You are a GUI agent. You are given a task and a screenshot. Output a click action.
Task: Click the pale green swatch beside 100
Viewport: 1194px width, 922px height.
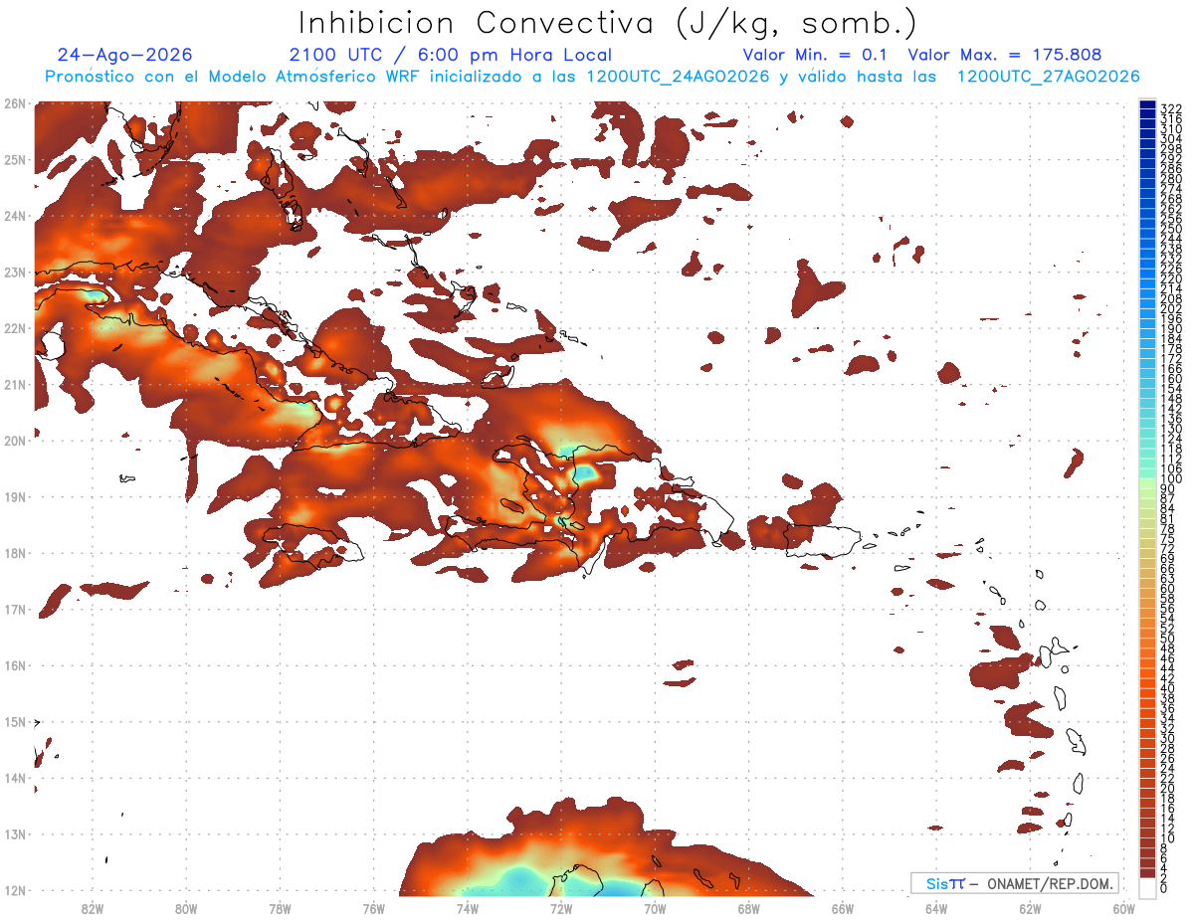click(x=1147, y=481)
